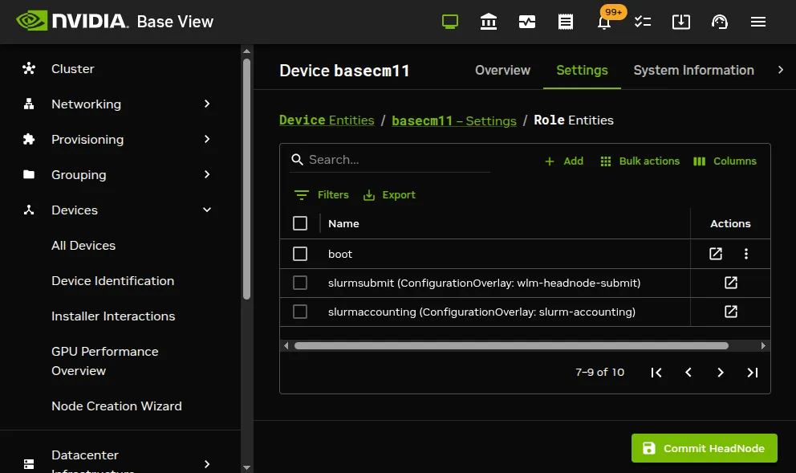Open notifications bell with 99+ badge
Image resolution: width=796 pixels, height=473 pixels.
click(x=604, y=22)
